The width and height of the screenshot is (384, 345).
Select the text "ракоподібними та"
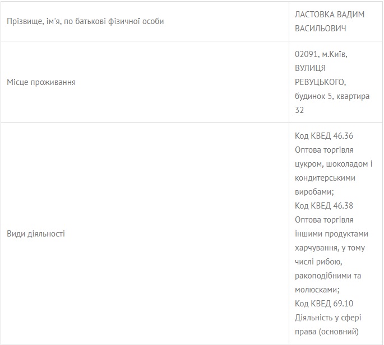328,276
